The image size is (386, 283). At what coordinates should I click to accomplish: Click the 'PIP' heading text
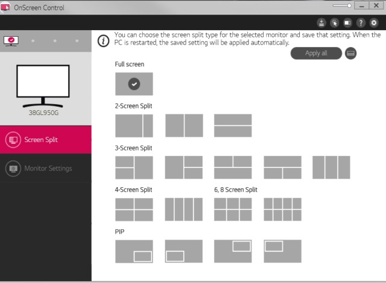click(x=119, y=232)
